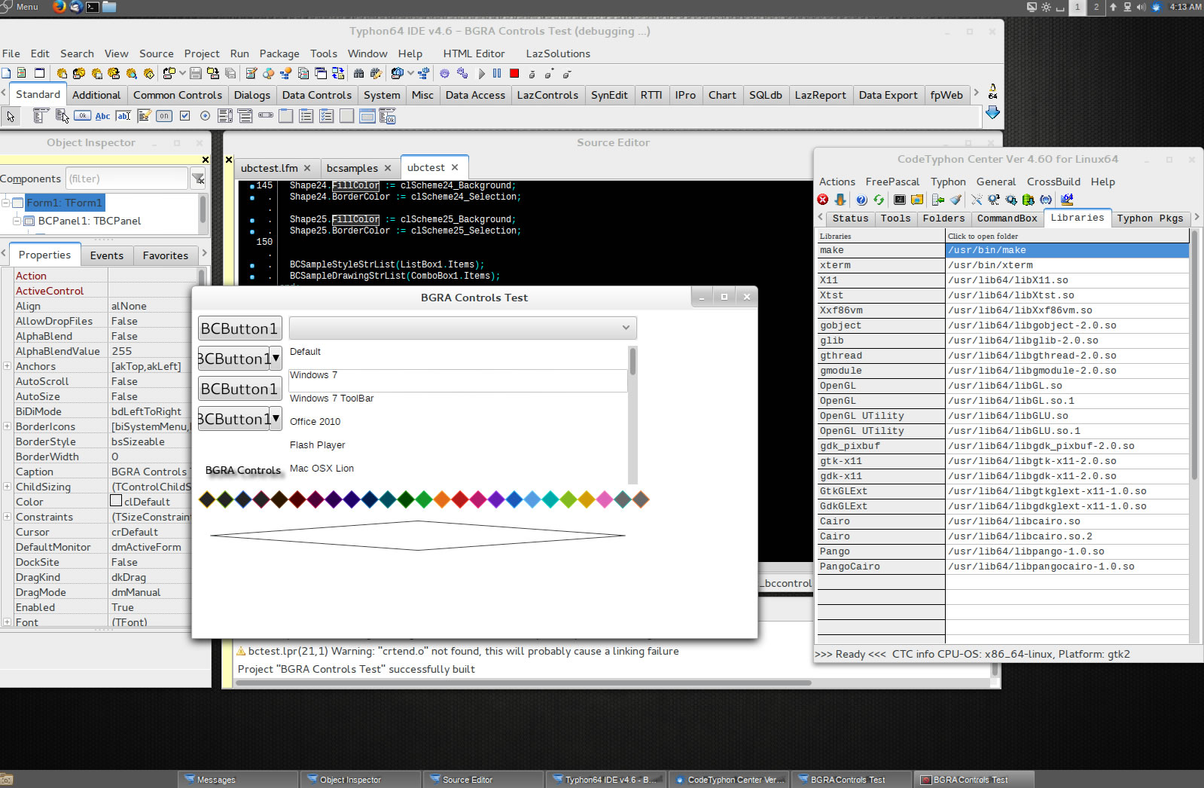Select the TRadioButton component in the palette
This screenshot has height=788, width=1204.
point(205,115)
